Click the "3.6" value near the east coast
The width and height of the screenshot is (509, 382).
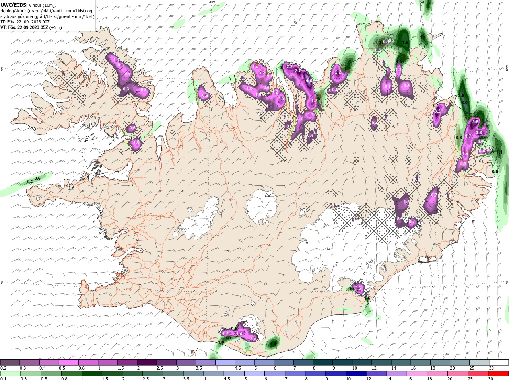click(479, 133)
